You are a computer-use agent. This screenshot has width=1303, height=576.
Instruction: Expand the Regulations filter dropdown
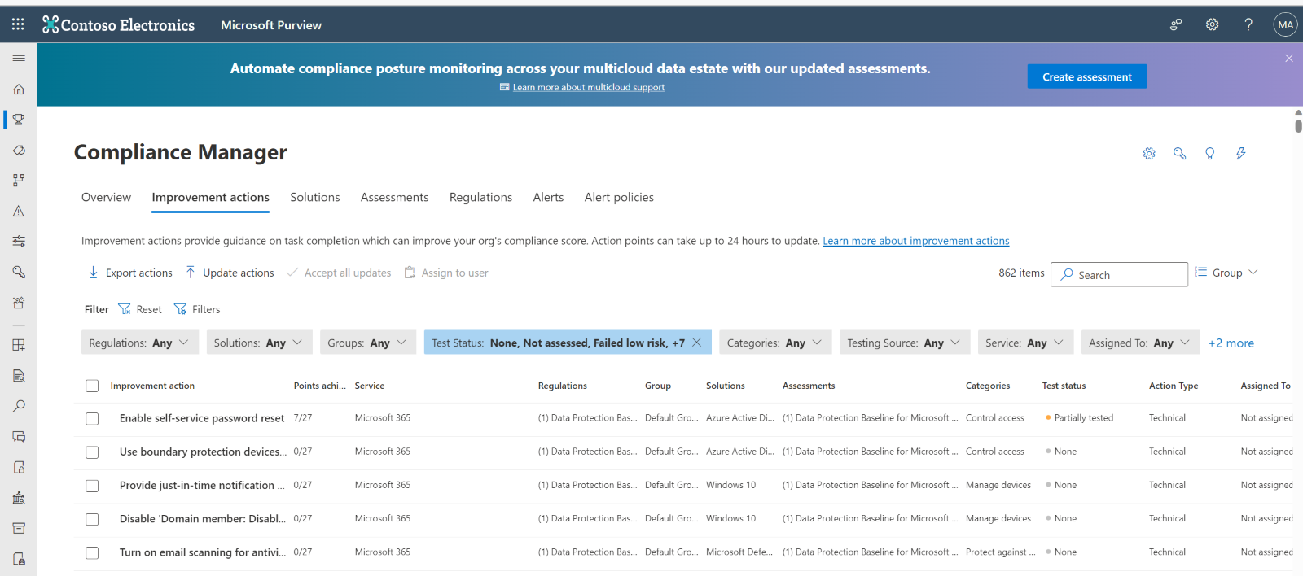[x=139, y=343]
